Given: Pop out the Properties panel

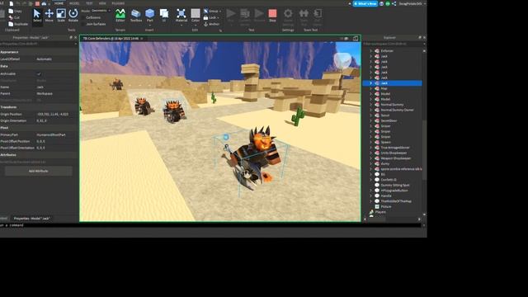Looking at the screenshot, I should pyautogui.click(x=71, y=37).
